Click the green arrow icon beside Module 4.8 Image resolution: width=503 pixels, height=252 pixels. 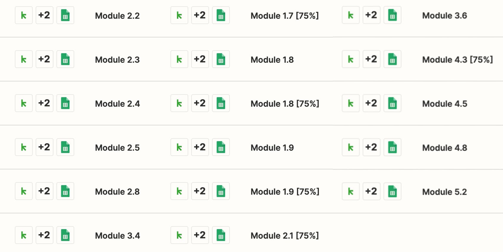[x=350, y=147]
